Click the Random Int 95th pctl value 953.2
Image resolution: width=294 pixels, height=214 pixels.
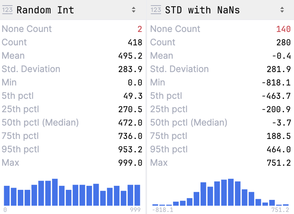point(130,149)
